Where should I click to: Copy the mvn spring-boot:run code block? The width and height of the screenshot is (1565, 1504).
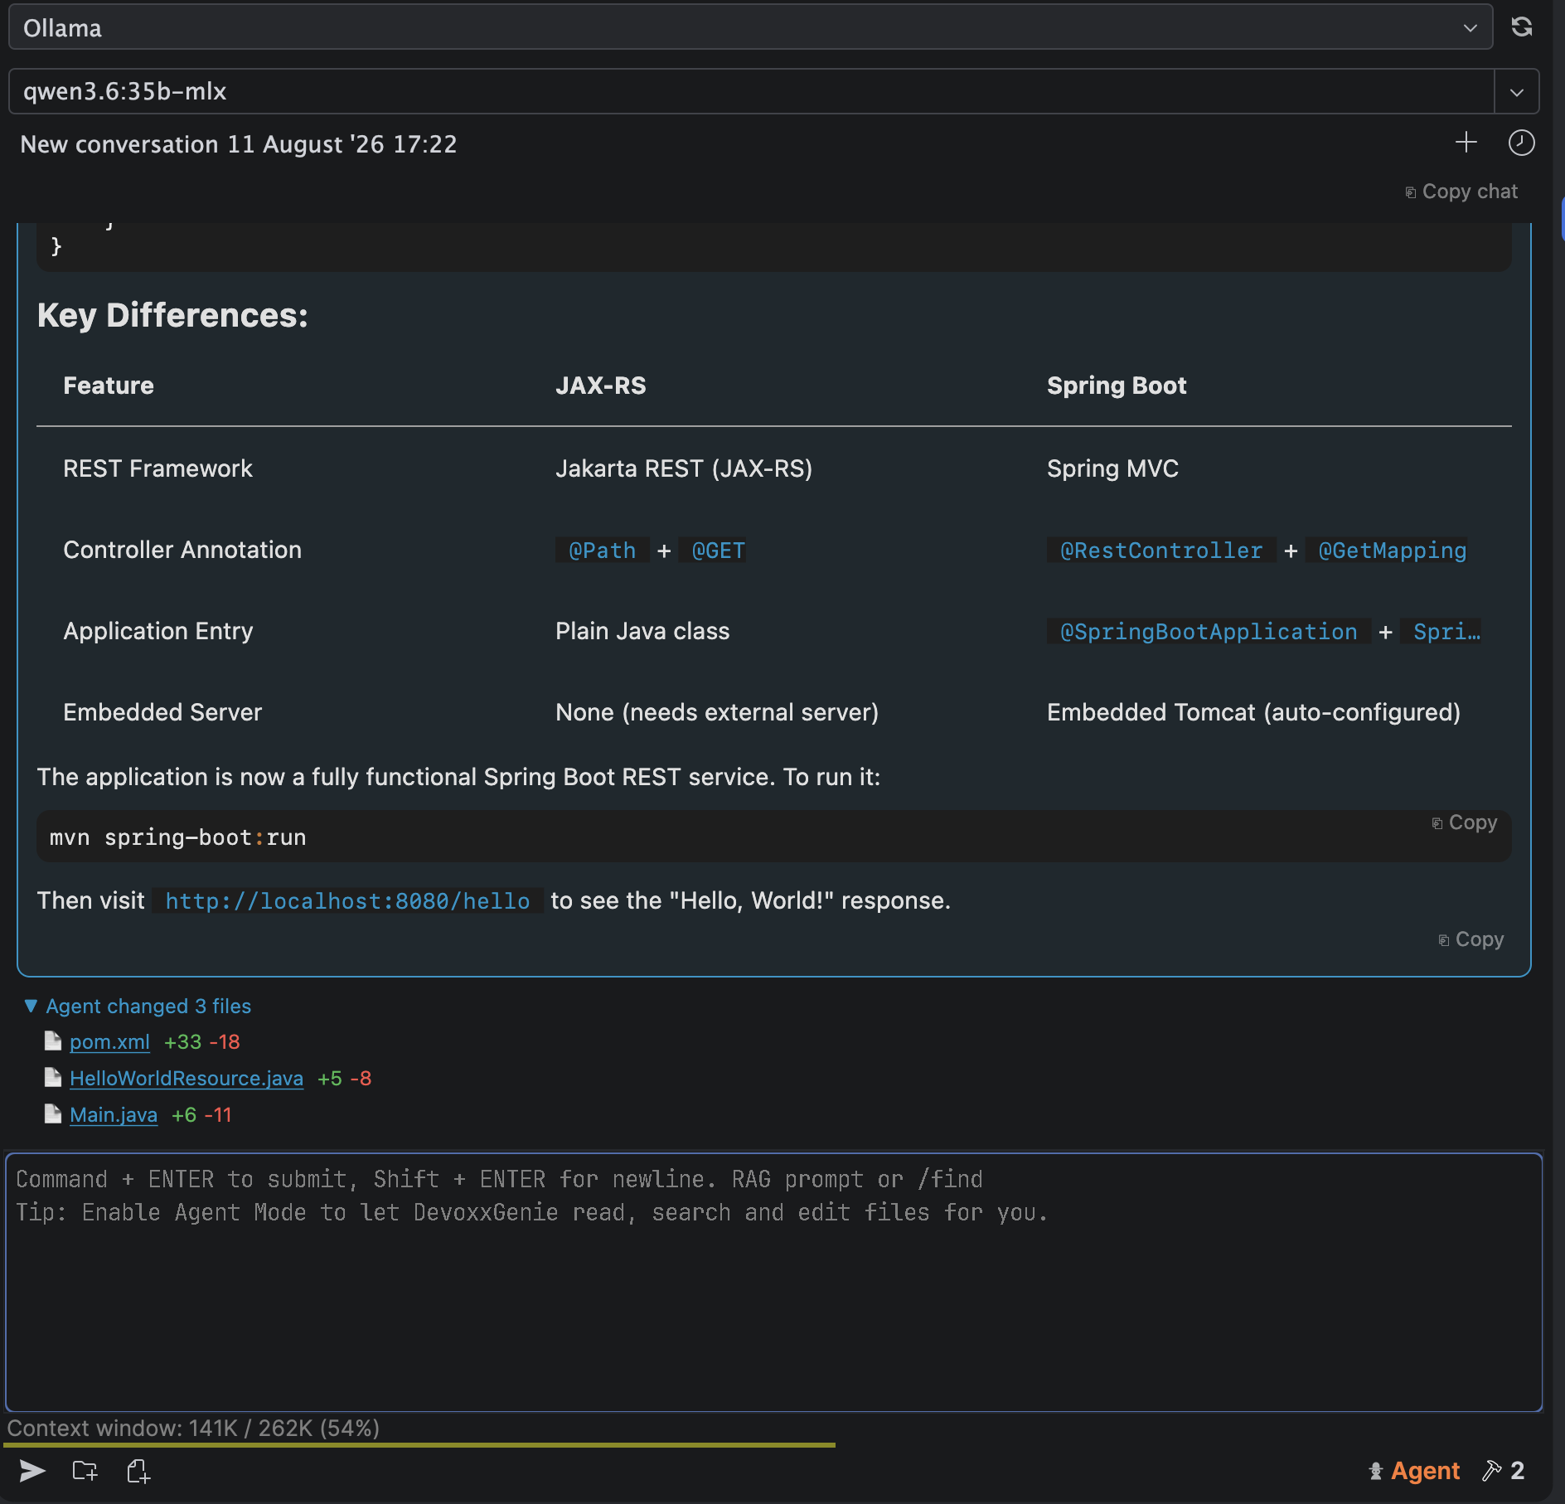pos(1465,822)
